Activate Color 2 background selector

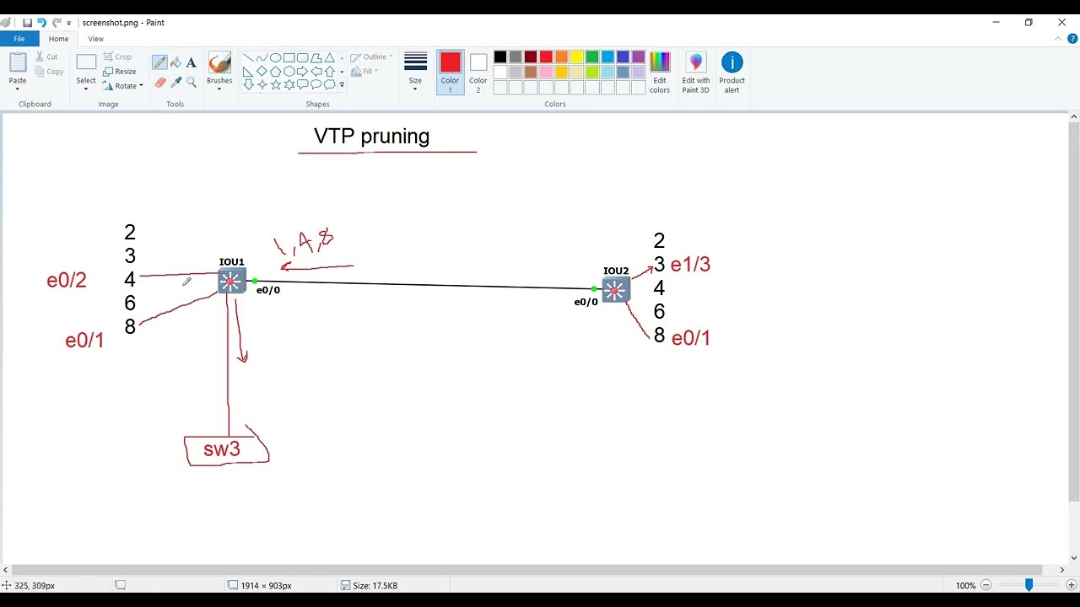(x=478, y=72)
